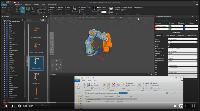Open SignalActions properties tab
This screenshot has height=111, width=200.
(x=192, y=36)
